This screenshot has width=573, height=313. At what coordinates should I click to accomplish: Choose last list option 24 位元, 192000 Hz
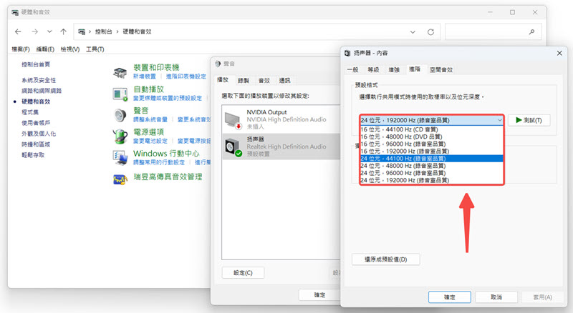click(x=432, y=180)
